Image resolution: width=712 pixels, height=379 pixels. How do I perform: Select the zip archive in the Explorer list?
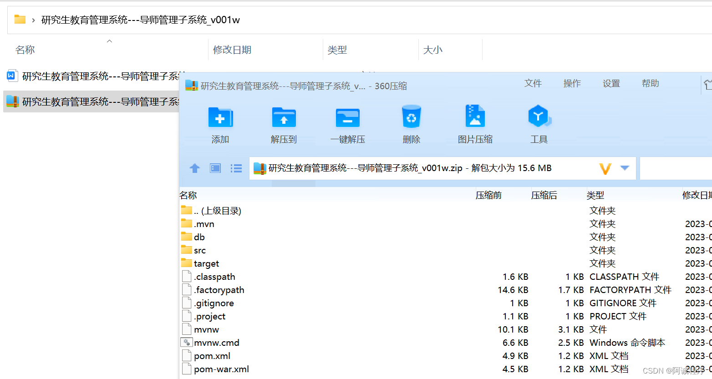92,101
